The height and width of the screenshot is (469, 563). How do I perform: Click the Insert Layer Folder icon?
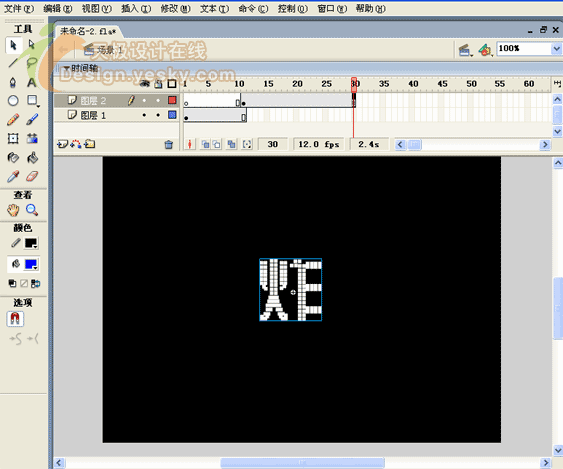(89, 144)
